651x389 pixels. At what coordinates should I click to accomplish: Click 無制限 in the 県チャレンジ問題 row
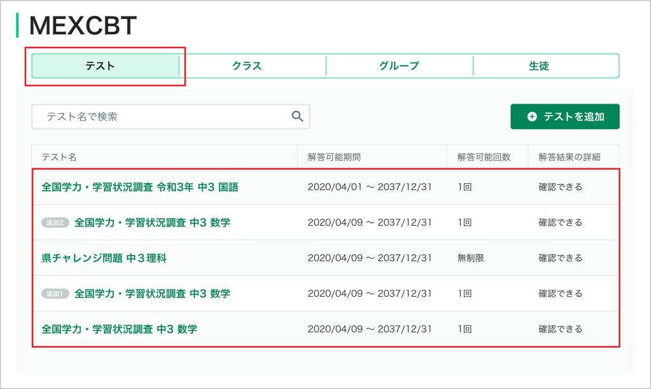point(470,258)
